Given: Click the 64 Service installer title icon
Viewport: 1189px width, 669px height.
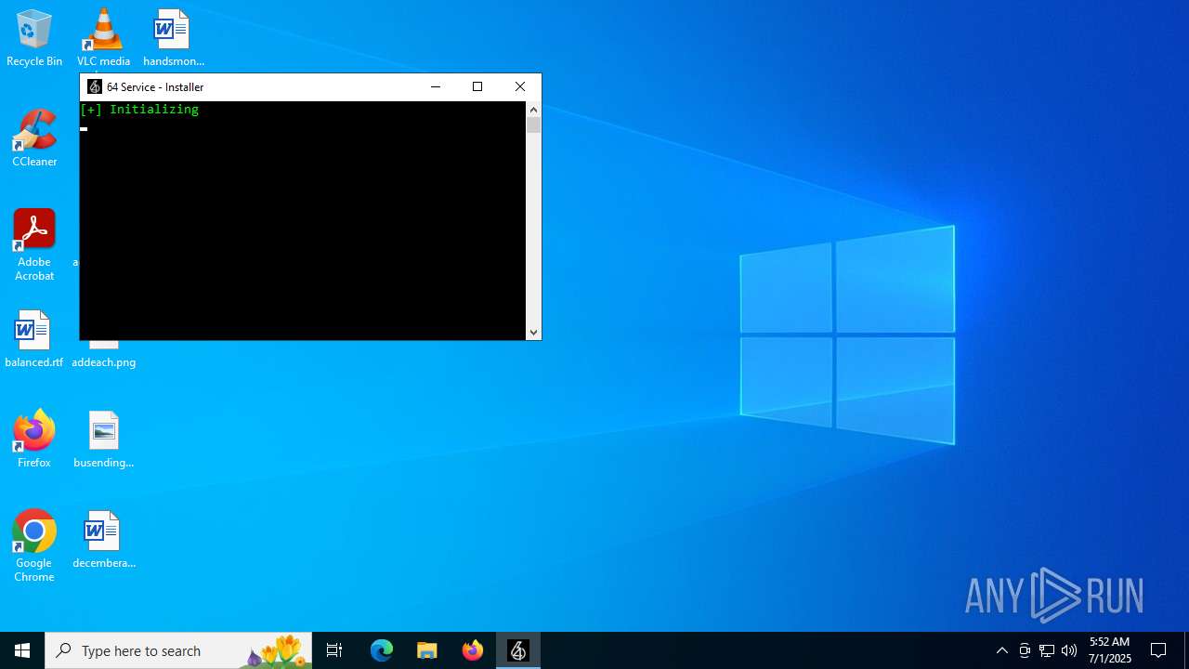Looking at the screenshot, I should (x=94, y=86).
